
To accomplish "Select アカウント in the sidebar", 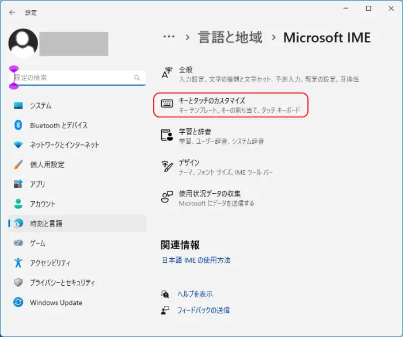I will [77, 204].
